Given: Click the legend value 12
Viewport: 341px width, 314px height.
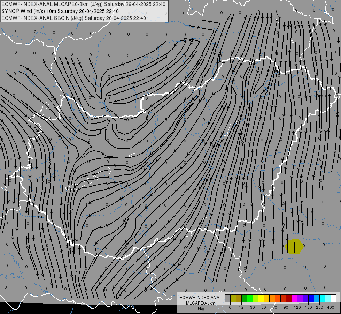Looking at the screenshot, I should pos(241,307).
